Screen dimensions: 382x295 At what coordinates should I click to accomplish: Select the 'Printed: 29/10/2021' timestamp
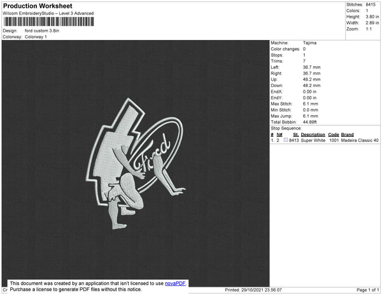(x=253, y=290)
